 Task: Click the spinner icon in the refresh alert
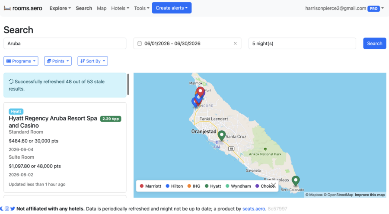[11, 82]
